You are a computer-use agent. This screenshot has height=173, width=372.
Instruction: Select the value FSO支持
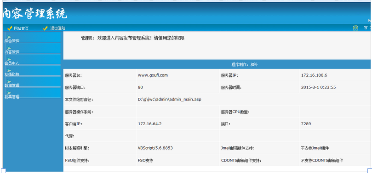pos(145,161)
